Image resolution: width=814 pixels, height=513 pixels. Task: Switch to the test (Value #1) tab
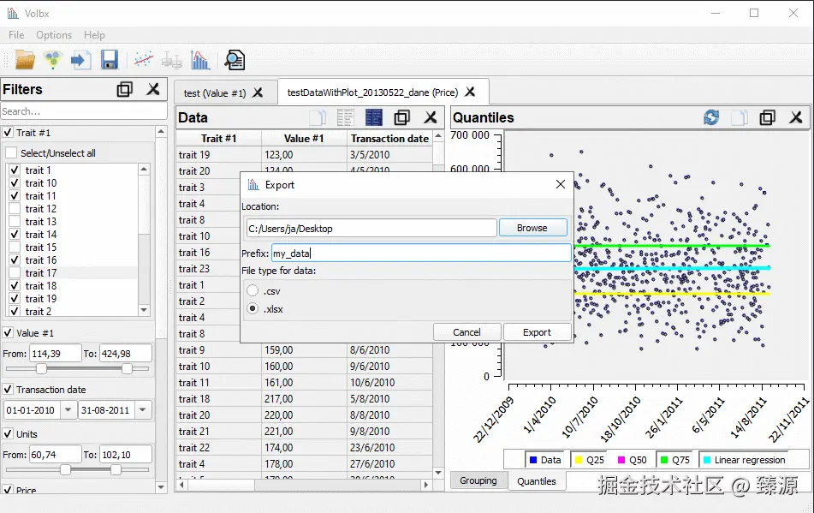click(215, 92)
